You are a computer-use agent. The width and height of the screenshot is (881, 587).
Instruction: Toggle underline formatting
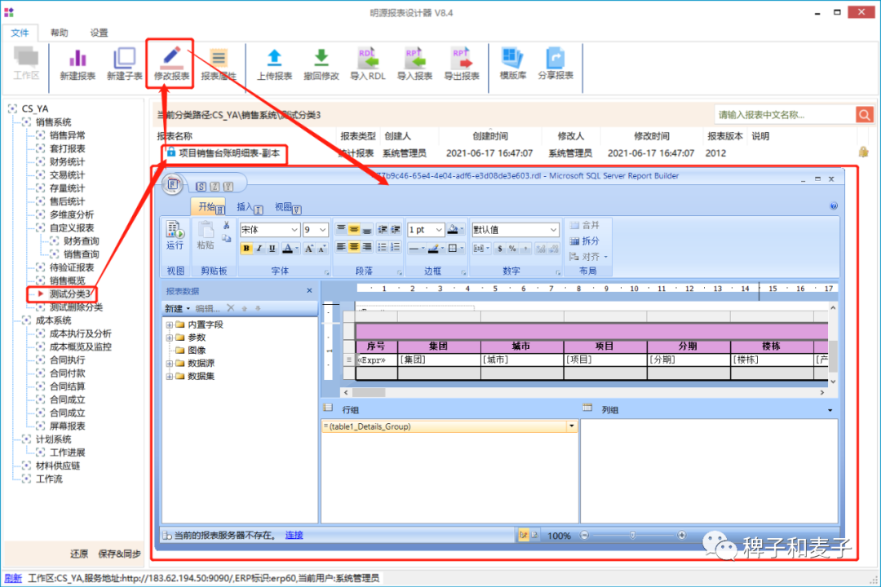point(272,249)
